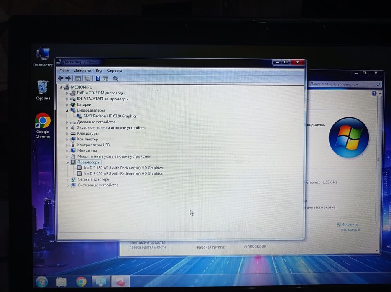Expand DVD и CD-ROM дисководы category
Viewport: 391px width, 292px height.
pos(67,93)
